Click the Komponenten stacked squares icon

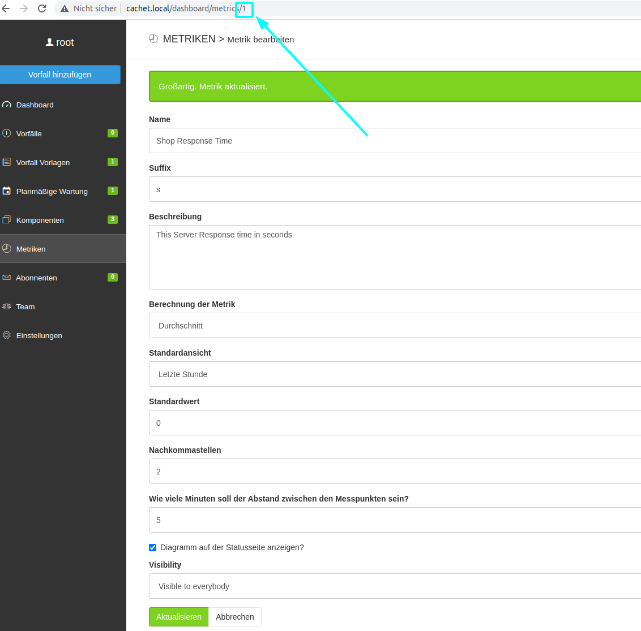[7, 220]
